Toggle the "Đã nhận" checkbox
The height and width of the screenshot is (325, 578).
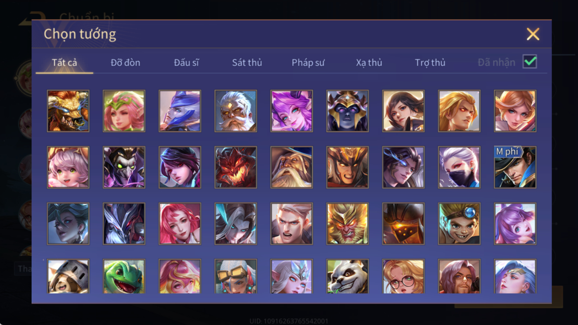(x=530, y=62)
